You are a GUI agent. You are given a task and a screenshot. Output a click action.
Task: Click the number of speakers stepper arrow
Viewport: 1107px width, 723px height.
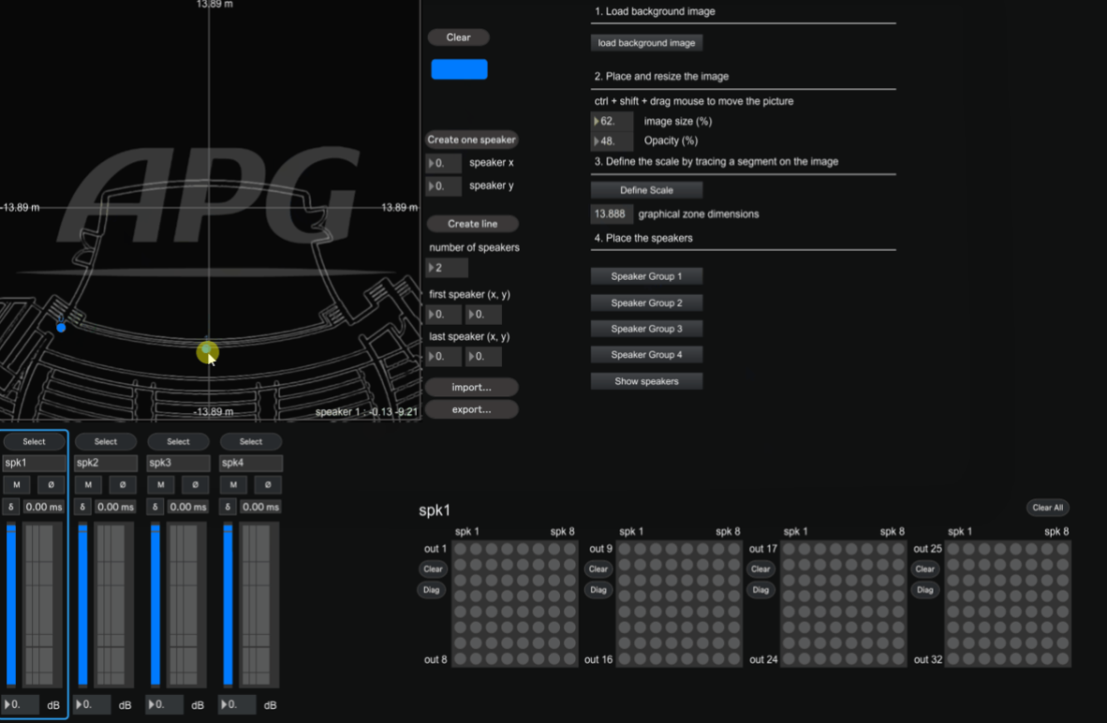point(434,268)
